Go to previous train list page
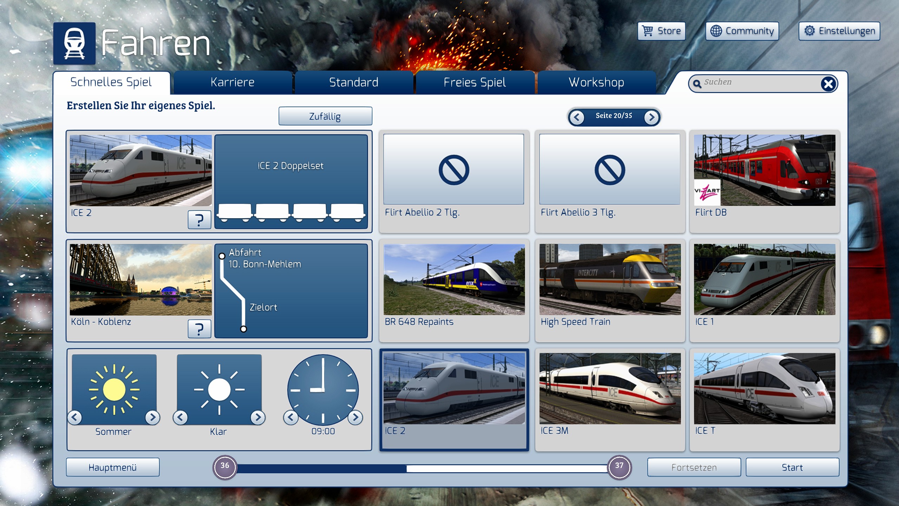The width and height of the screenshot is (899, 506). point(577,117)
